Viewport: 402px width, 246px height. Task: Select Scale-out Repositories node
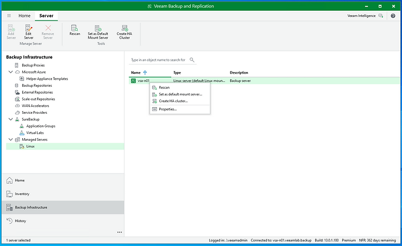[39, 99]
